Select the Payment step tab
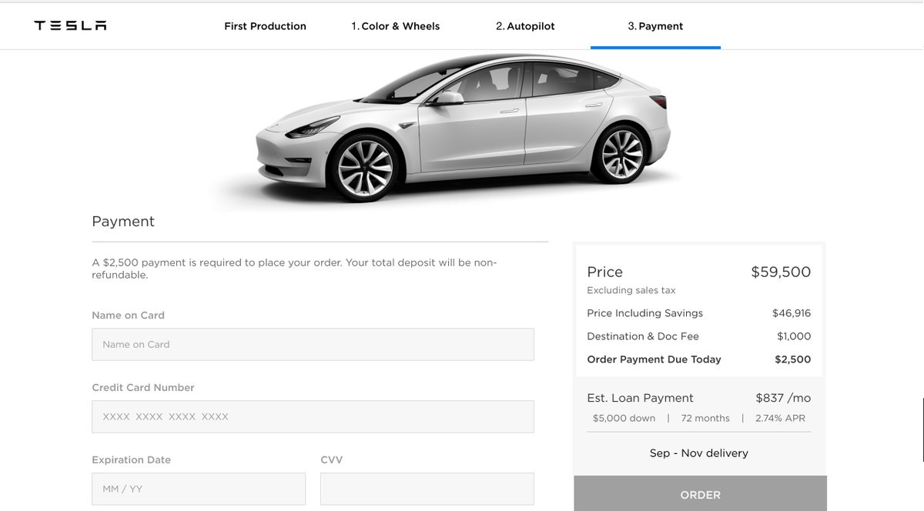This screenshot has height=511, width=924. point(655,26)
